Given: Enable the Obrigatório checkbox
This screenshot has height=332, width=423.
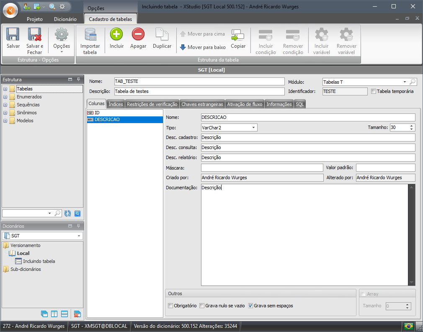Looking at the screenshot, I should [x=170, y=306].
